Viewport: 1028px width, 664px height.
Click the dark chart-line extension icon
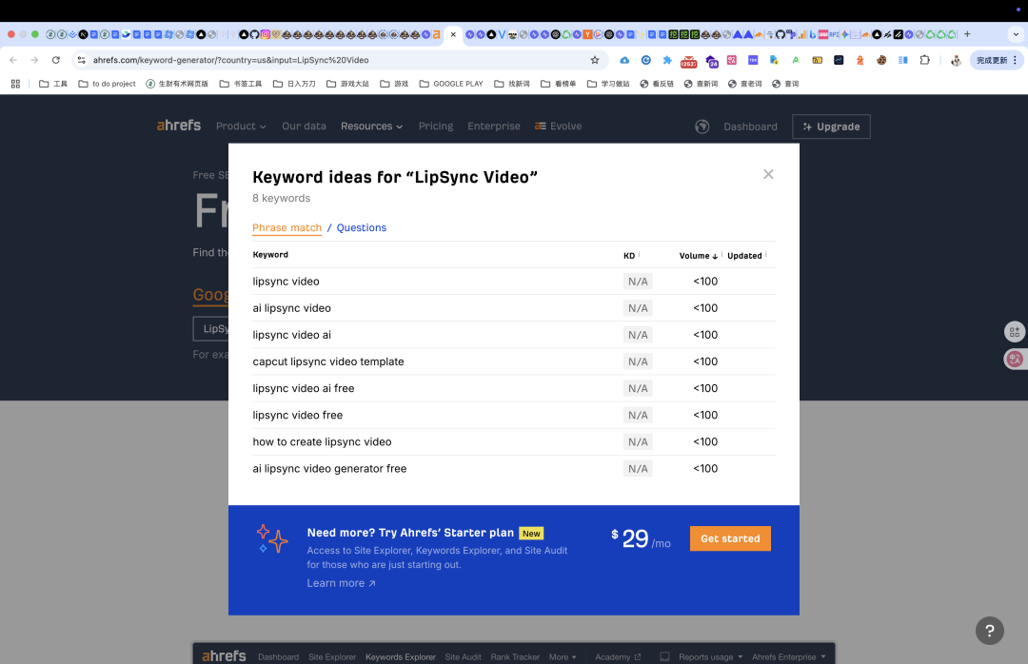[x=839, y=60]
